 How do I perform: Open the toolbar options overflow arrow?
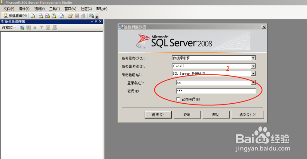point(97,17)
